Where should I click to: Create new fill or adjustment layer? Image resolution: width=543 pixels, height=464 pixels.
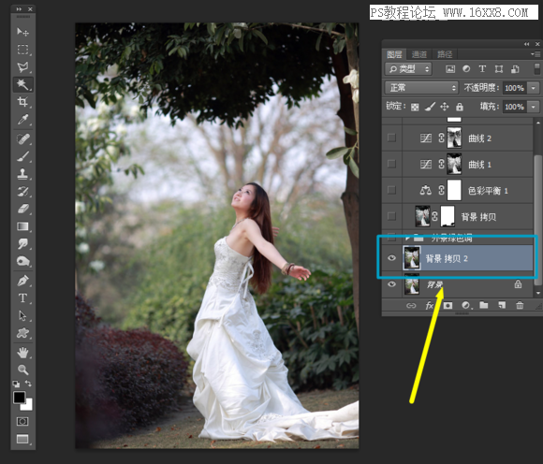[466, 305]
